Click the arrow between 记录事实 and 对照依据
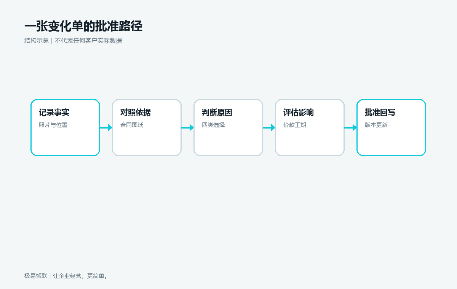 tap(106, 128)
